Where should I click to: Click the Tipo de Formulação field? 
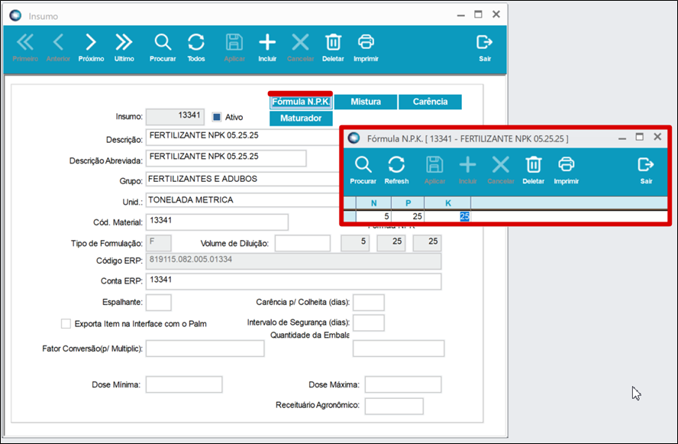pyautogui.click(x=159, y=243)
